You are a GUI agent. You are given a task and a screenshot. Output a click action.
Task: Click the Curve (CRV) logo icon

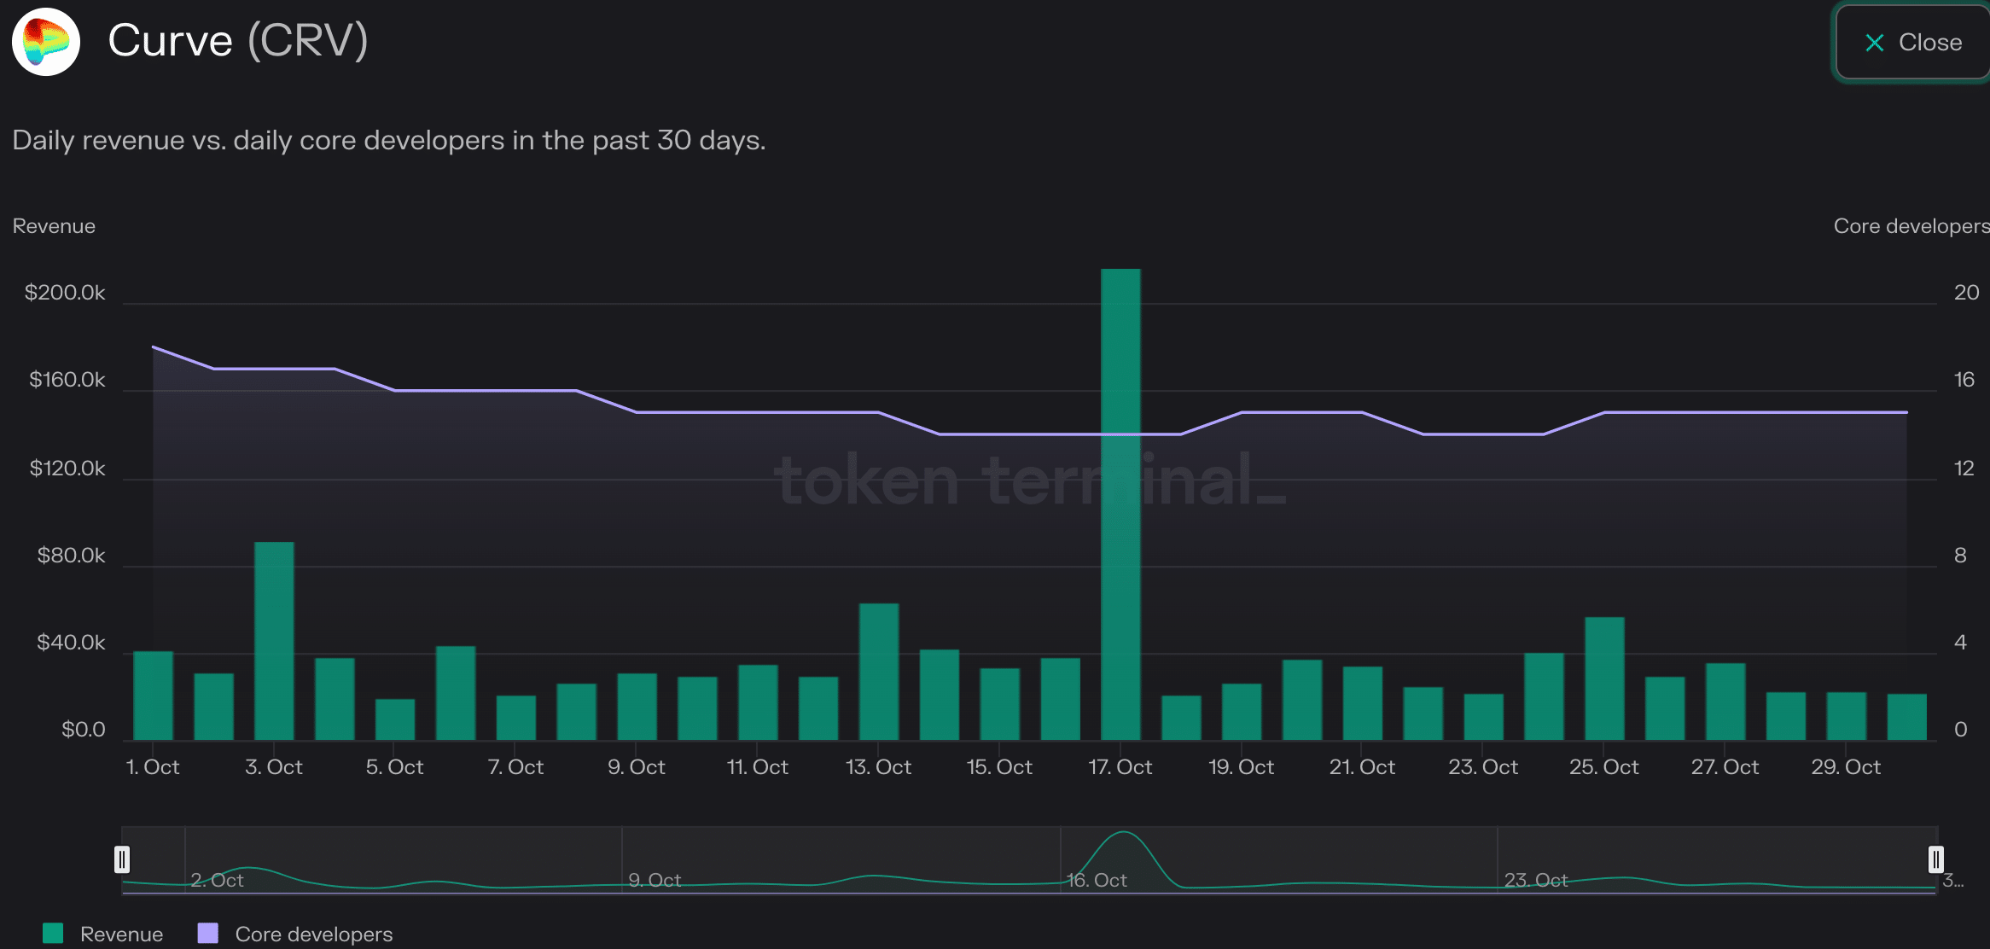point(46,42)
